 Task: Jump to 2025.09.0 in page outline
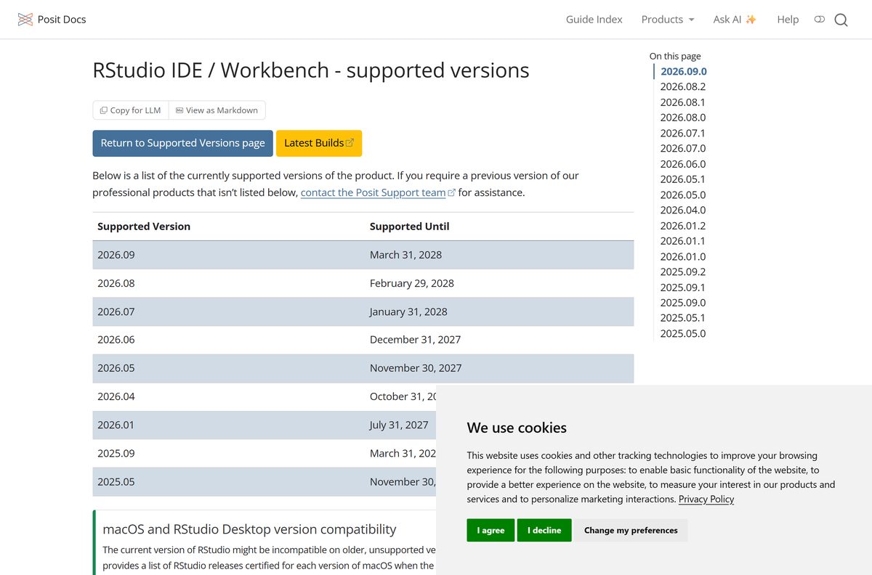tap(682, 303)
